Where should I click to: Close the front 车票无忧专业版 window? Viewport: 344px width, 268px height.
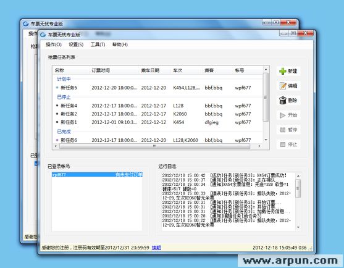305,33
